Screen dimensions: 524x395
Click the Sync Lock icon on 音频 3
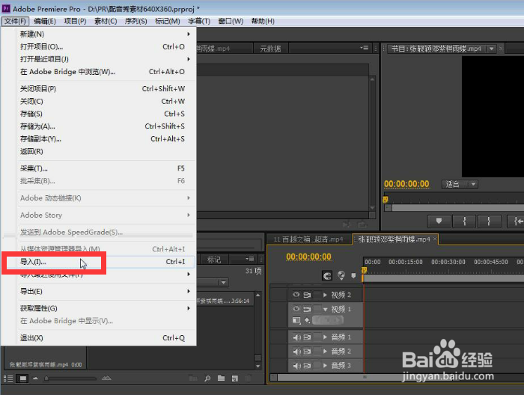pos(307,366)
